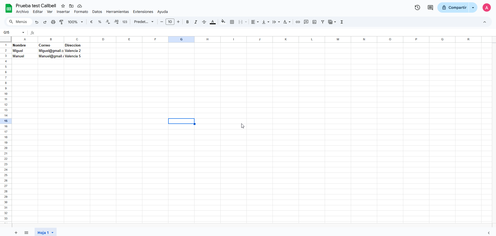
Task: Open filter views dropdown
Action: (332, 22)
